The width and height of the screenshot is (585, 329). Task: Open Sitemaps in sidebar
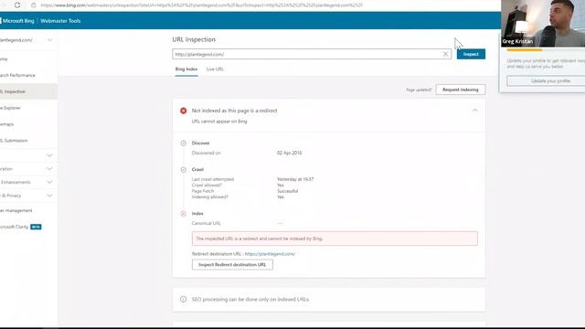coord(7,124)
